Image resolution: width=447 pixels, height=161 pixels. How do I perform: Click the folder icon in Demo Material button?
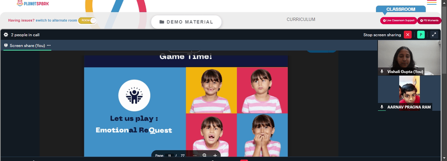coord(162,22)
